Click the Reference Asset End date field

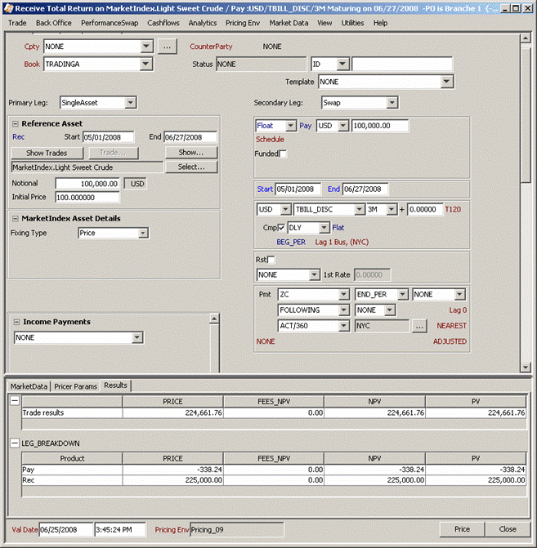pyautogui.click(x=190, y=137)
